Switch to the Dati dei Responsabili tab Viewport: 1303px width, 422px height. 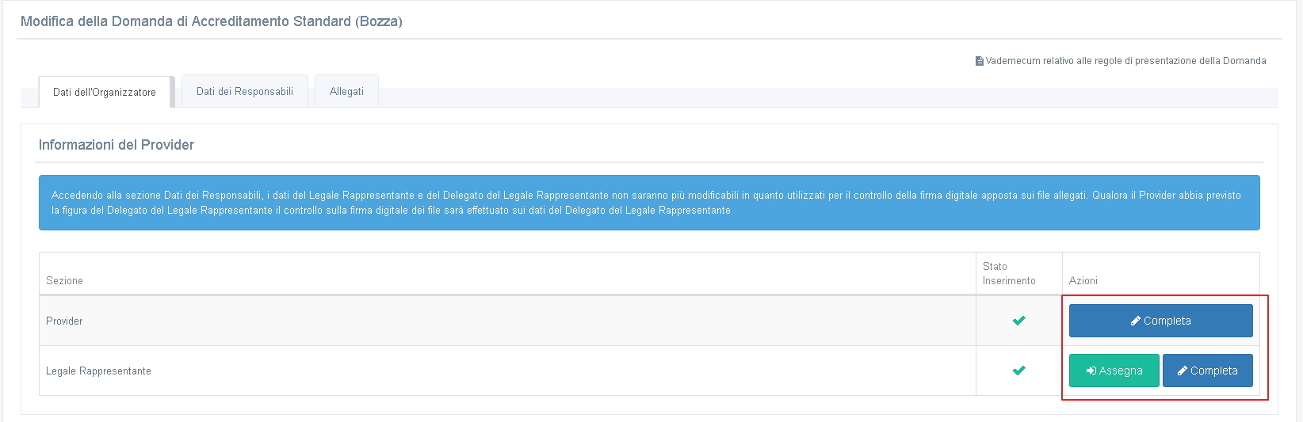[245, 91]
